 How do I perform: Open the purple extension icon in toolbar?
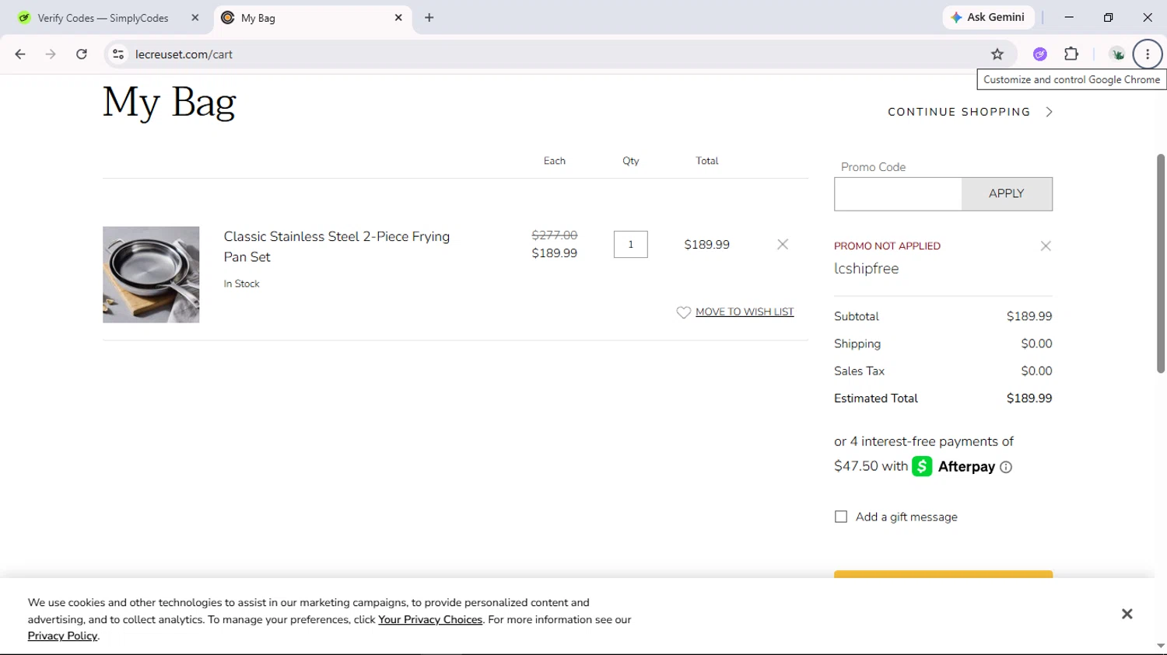(1040, 54)
